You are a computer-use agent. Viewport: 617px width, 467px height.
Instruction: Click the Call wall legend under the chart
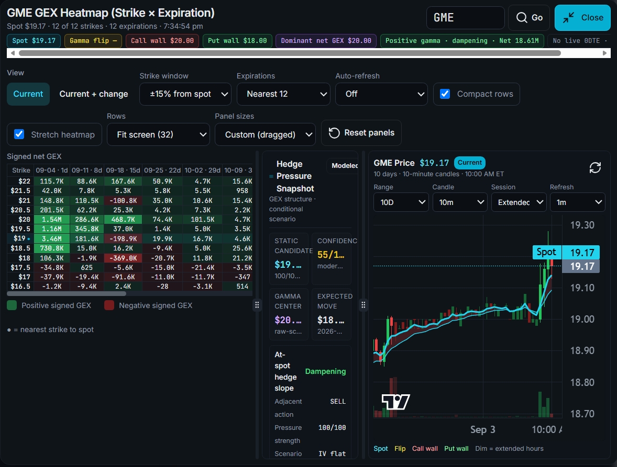[425, 449]
